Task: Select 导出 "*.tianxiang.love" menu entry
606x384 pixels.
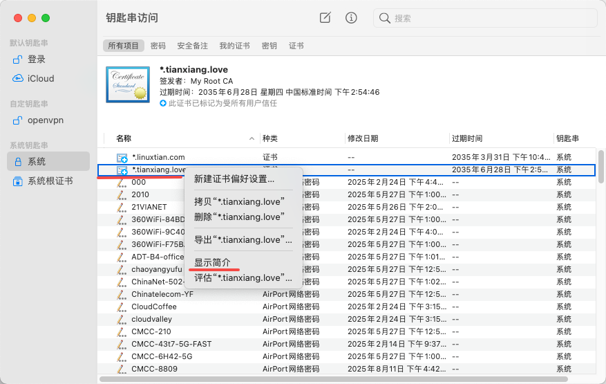Action: tap(243, 240)
